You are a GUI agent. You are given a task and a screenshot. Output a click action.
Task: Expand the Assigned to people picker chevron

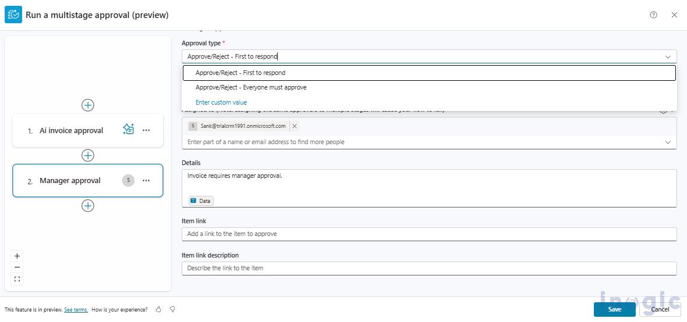668,142
